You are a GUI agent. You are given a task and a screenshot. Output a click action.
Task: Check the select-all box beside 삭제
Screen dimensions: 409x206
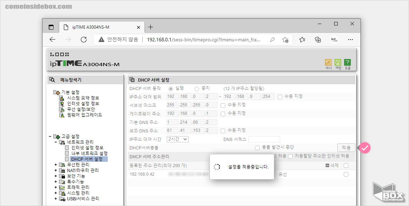[x=346, y=165]
